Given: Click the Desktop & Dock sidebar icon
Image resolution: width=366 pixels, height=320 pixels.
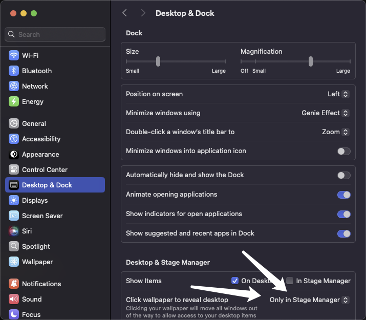Looking at the screenshot, I should pyautogui.click(x=14, y=185).
